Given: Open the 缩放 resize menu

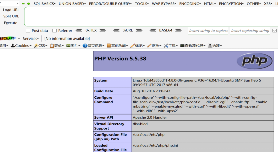Looking at the screenshot, I should tap(154, 46).
